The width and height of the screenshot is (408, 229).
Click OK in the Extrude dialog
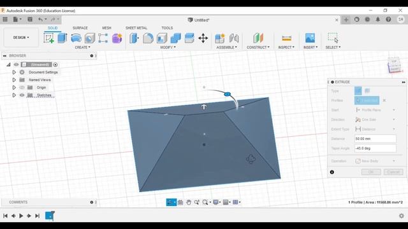coord(371,172)
